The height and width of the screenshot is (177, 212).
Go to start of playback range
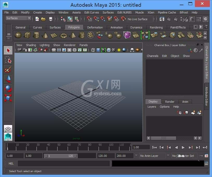tap(154, 148)
